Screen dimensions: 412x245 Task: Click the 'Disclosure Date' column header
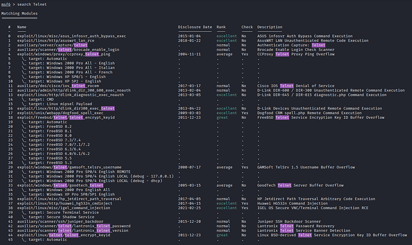point(195,27)
